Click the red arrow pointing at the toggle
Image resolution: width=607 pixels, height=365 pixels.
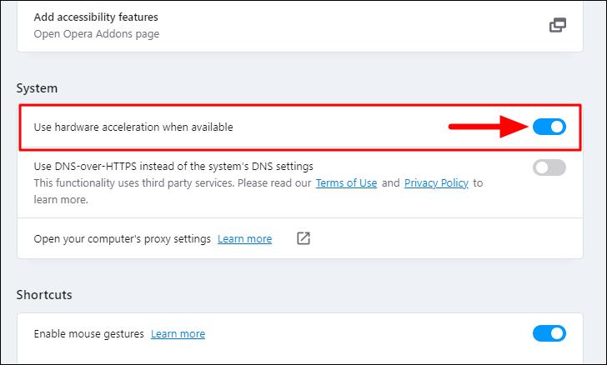click(x=489, y=127)
